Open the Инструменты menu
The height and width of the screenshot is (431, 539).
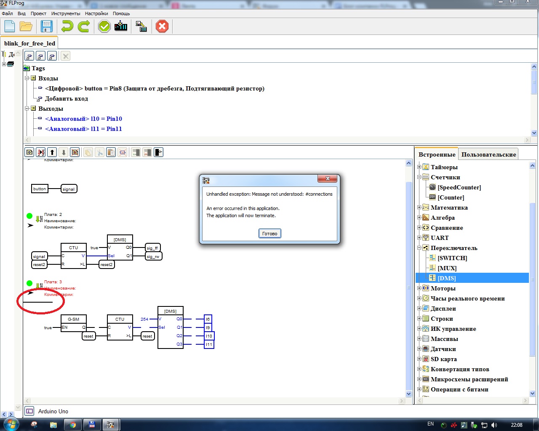tap(66, 13)
